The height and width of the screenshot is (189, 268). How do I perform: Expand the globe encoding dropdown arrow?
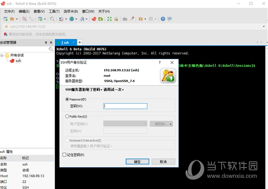click(x=76, y=19)
